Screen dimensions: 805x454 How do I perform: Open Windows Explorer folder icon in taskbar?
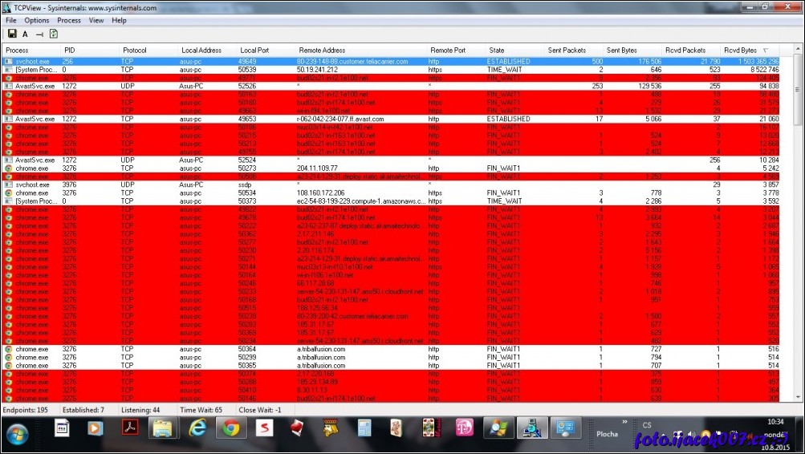163,428
